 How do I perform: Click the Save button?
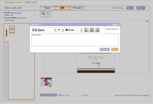coord(130,8)
